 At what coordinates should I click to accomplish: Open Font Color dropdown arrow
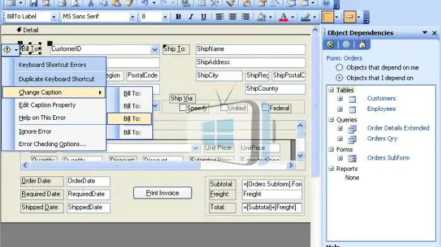(x=293, y=17)
